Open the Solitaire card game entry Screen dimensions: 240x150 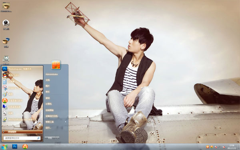tap(22, 113)
